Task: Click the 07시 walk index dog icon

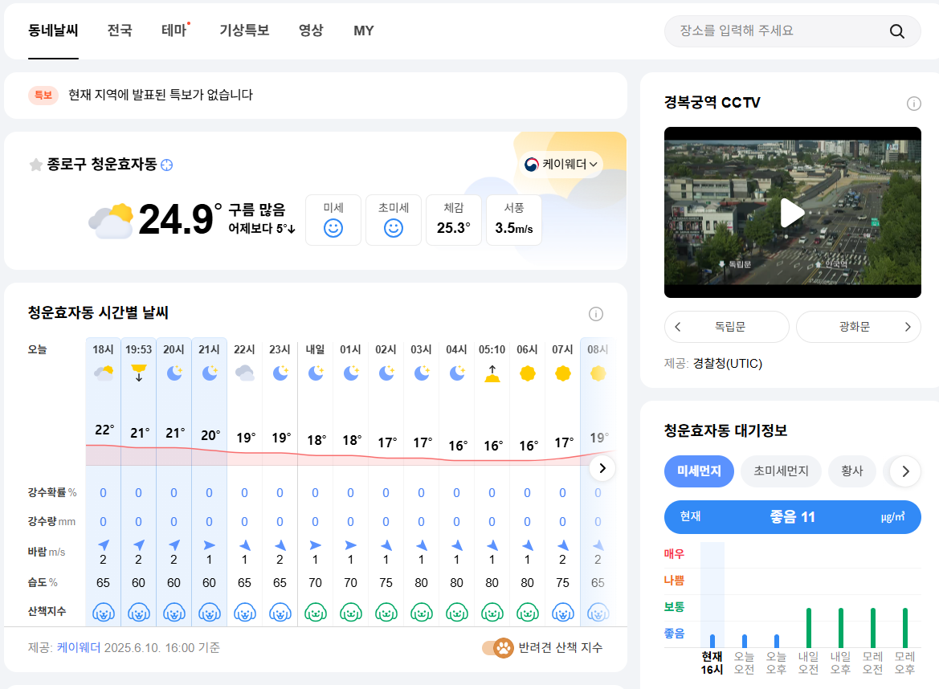Action: pyautogui.click(x=563, y=613)
